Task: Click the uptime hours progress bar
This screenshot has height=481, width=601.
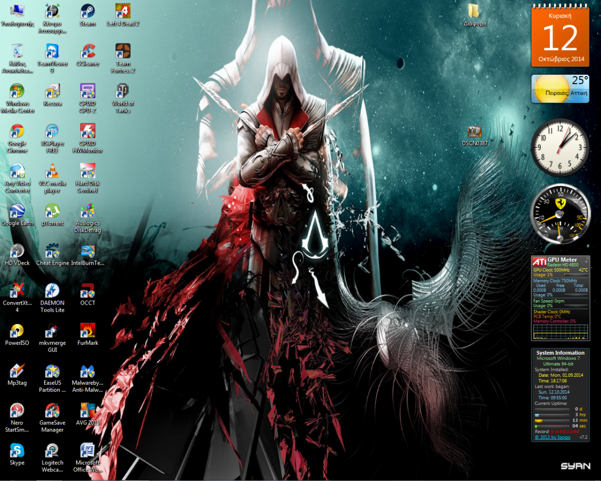Action: tap(552, 415)
